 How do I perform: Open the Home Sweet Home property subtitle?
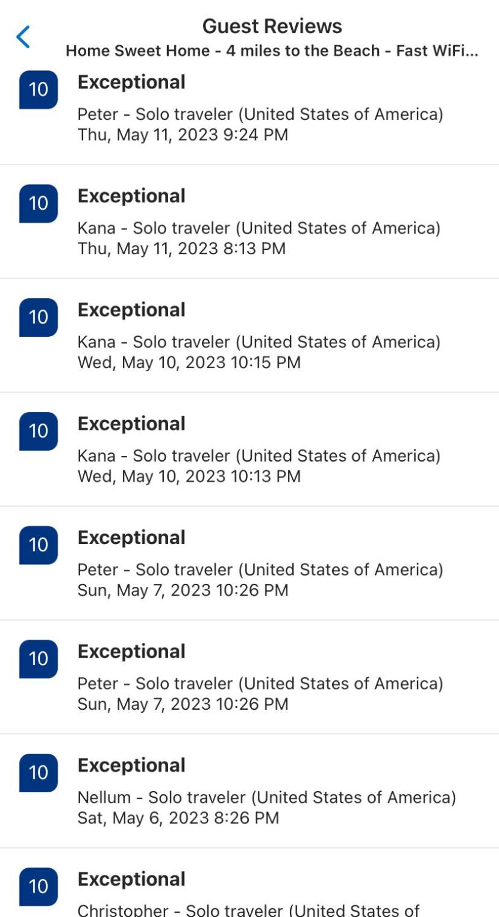coord(272,51)
